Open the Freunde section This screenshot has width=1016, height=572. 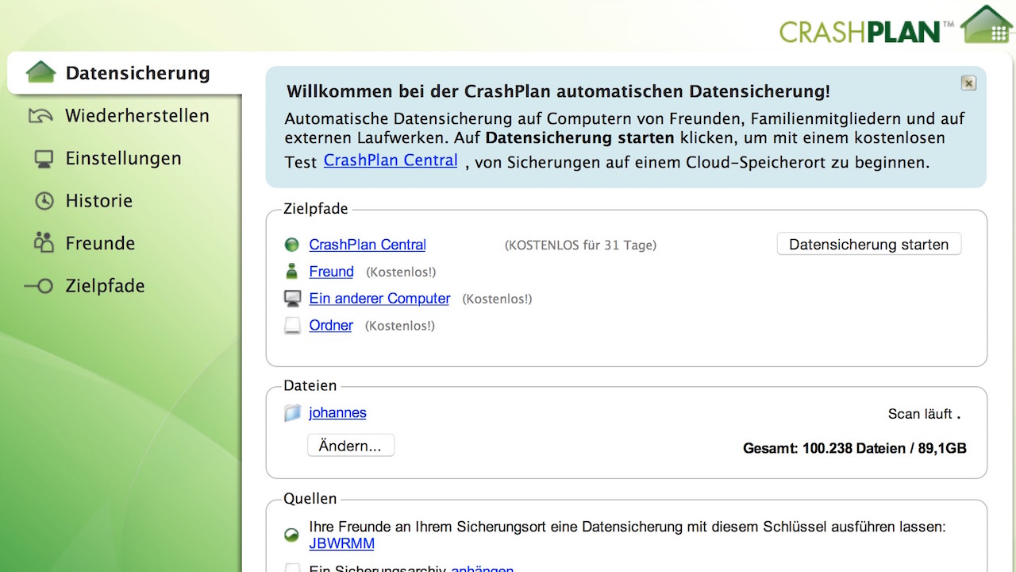[100, 243]
